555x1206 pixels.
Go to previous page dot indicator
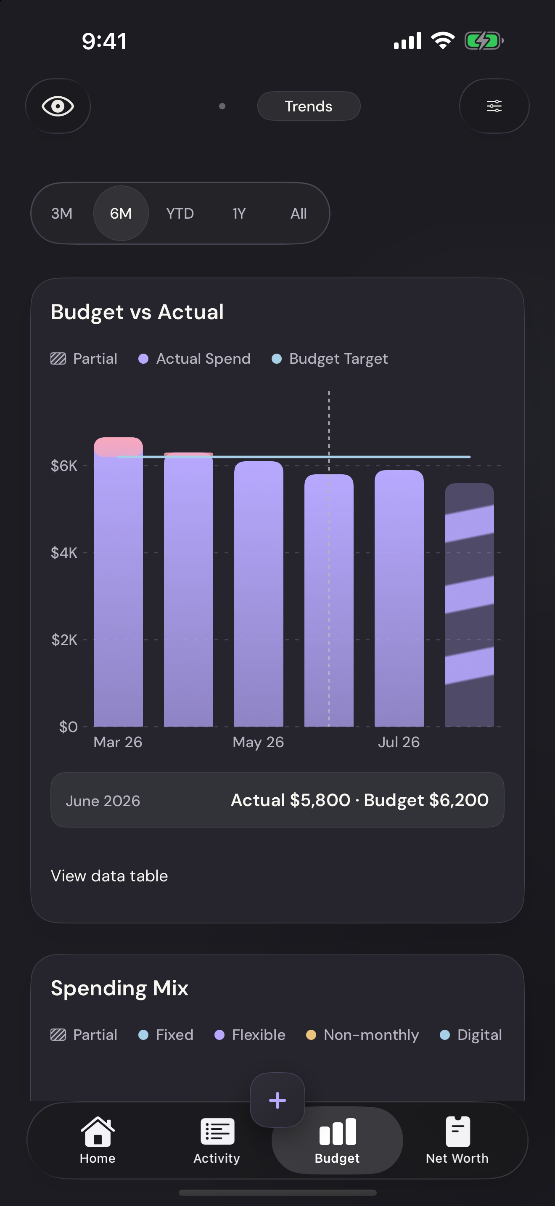[222, 106]
